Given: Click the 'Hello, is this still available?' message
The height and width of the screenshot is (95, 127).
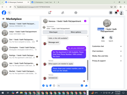Looking at the screenshot, I should click(58, 38).
